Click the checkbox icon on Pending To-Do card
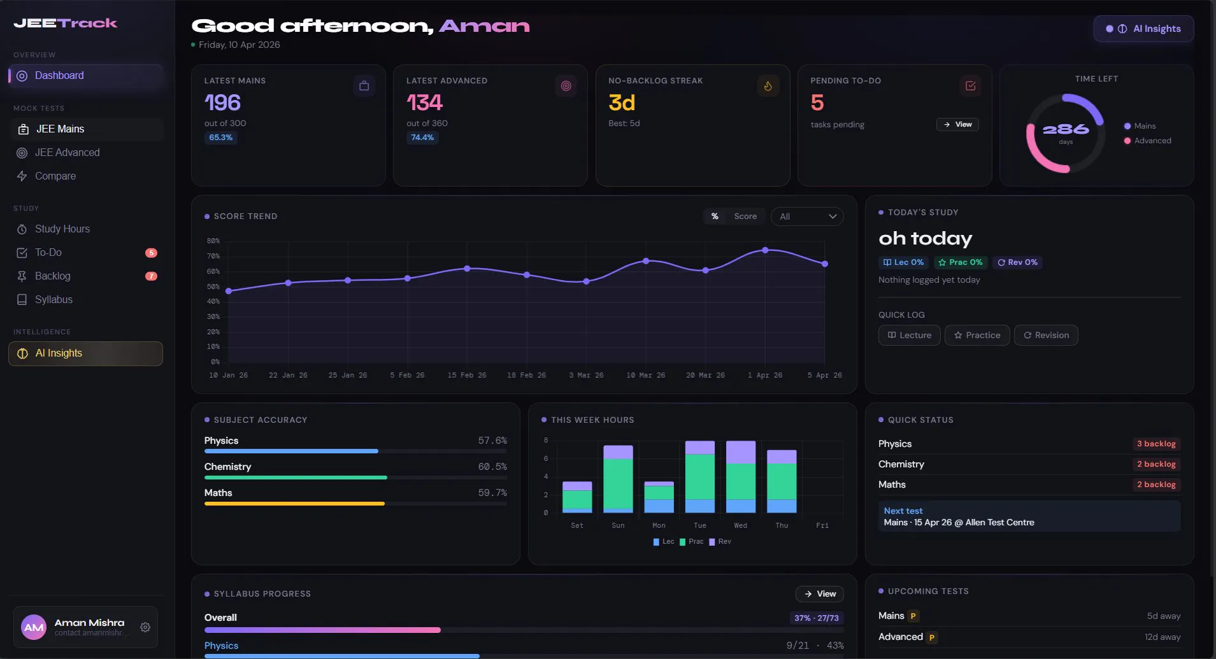 click(970, 86)
